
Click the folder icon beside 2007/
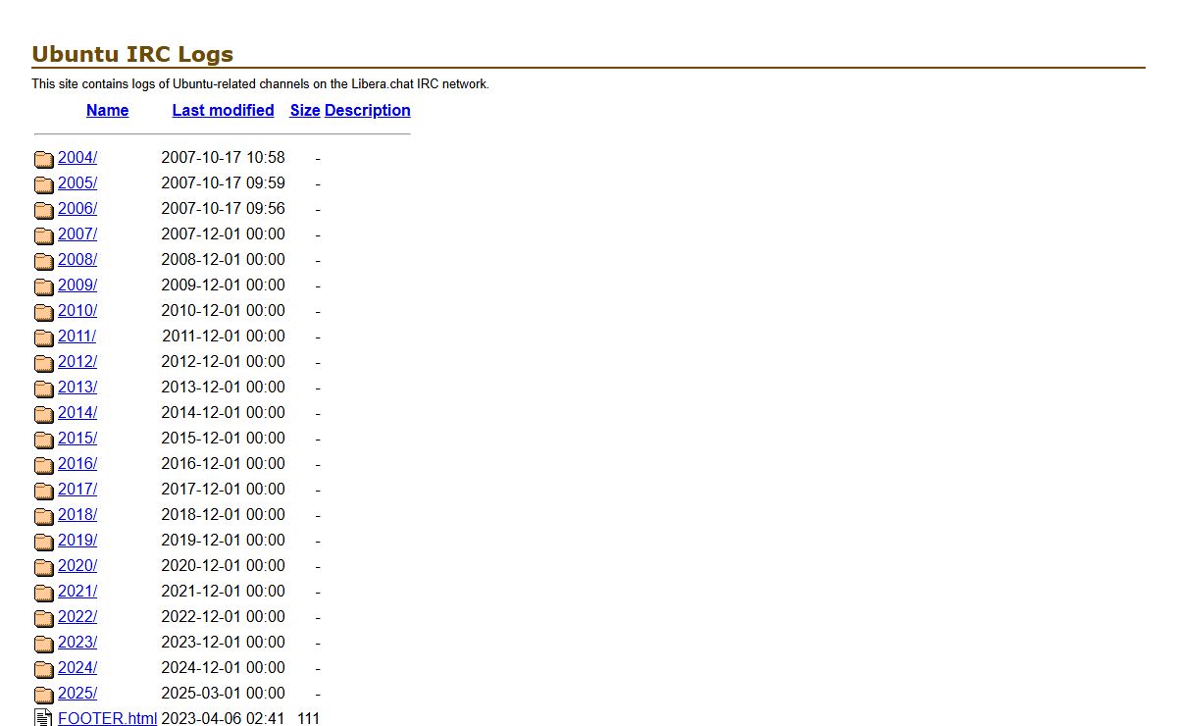pos(44,235)
